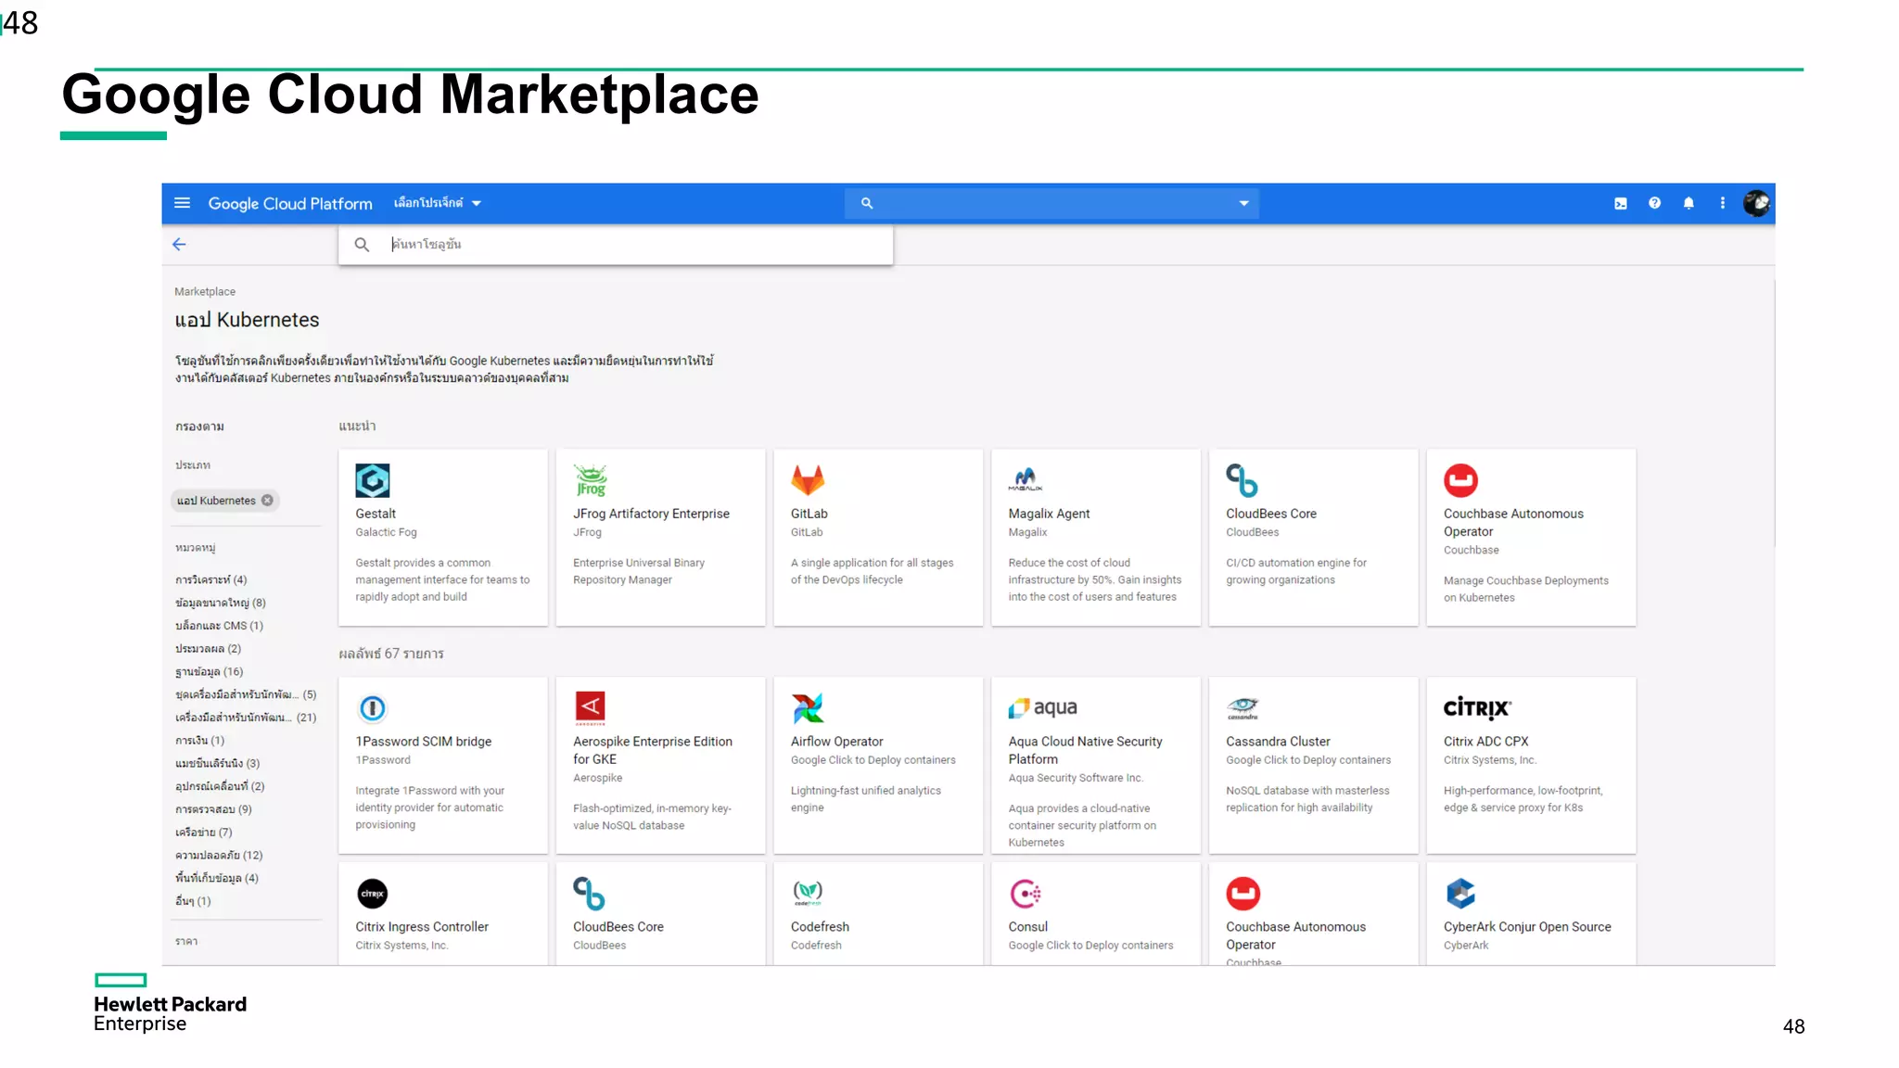This screenshot has width=1899, height=1068.
Task: Filter by the Big Data category (8)
Action: (x=221, y=603)
